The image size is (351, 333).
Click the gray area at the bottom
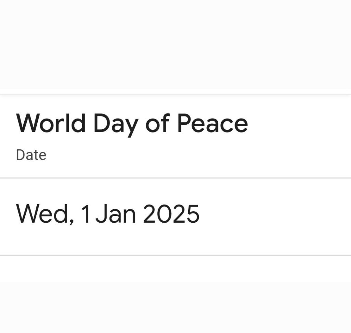pos(175,308)
